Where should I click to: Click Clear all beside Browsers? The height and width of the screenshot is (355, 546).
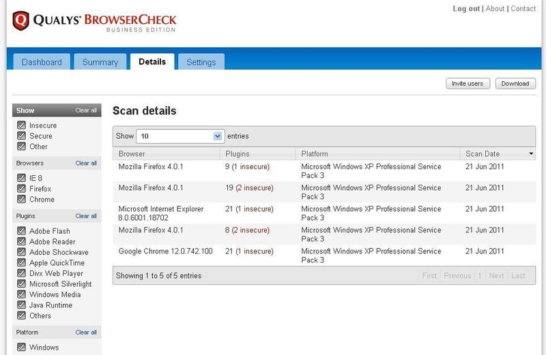[86, 163]
